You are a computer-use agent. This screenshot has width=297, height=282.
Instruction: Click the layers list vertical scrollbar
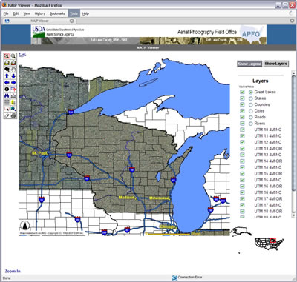(293, 146)
